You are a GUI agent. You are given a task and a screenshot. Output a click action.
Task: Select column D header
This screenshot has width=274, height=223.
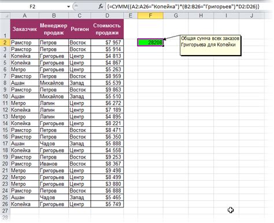click(107, 16)
